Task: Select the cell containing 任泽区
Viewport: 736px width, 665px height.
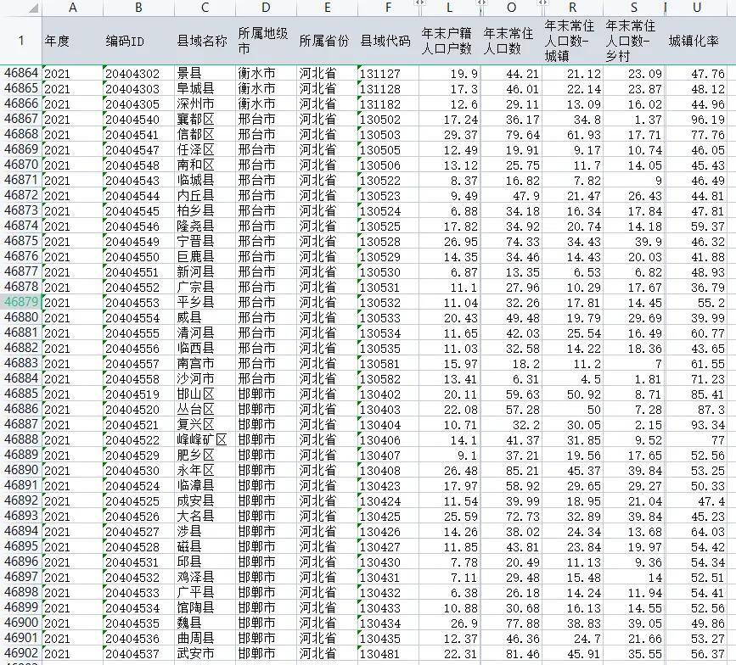Action: [x=205, y=149]
